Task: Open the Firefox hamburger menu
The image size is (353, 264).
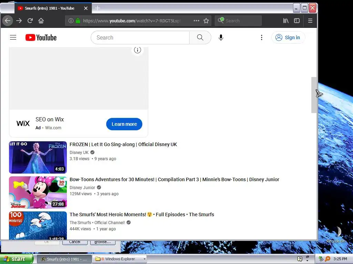Action: pyautogui.click(x=310, y=21)
